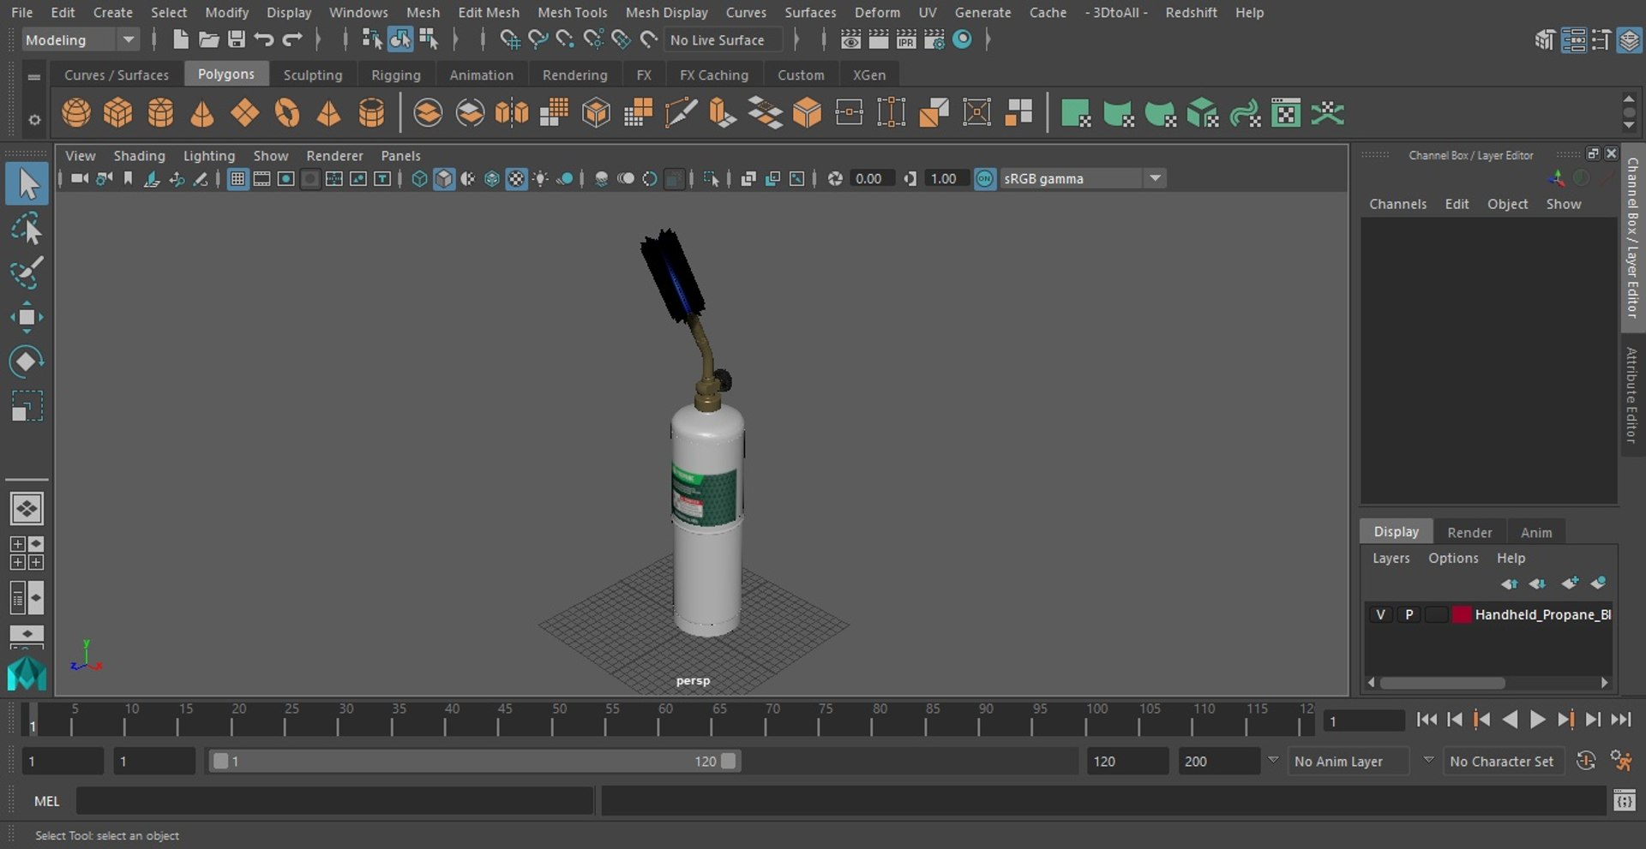Switch to the Anim layer tab
Image resolution: width=1646 pixels, height=849 pixels.
[x=1536, y=532]
